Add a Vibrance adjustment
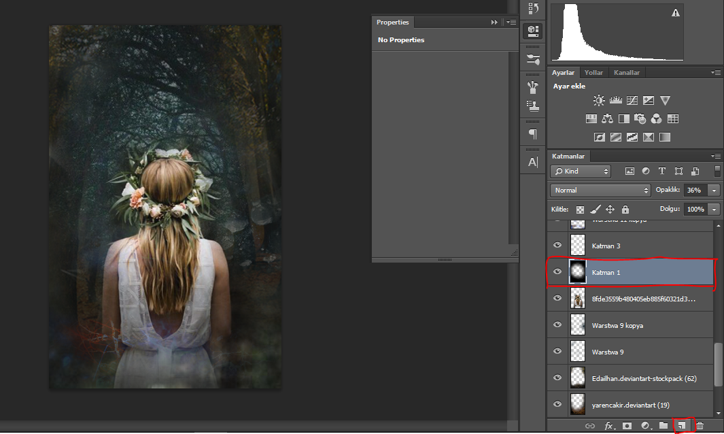Viewport: 724px width, 434px height. [665, 100]
